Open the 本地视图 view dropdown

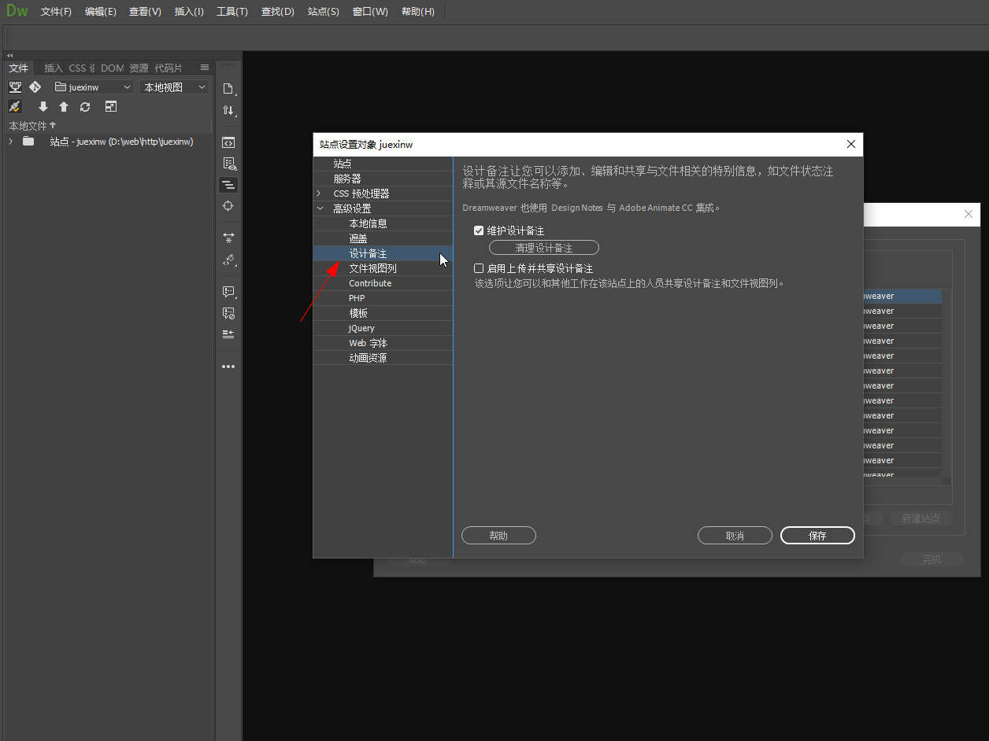(174, 87)
